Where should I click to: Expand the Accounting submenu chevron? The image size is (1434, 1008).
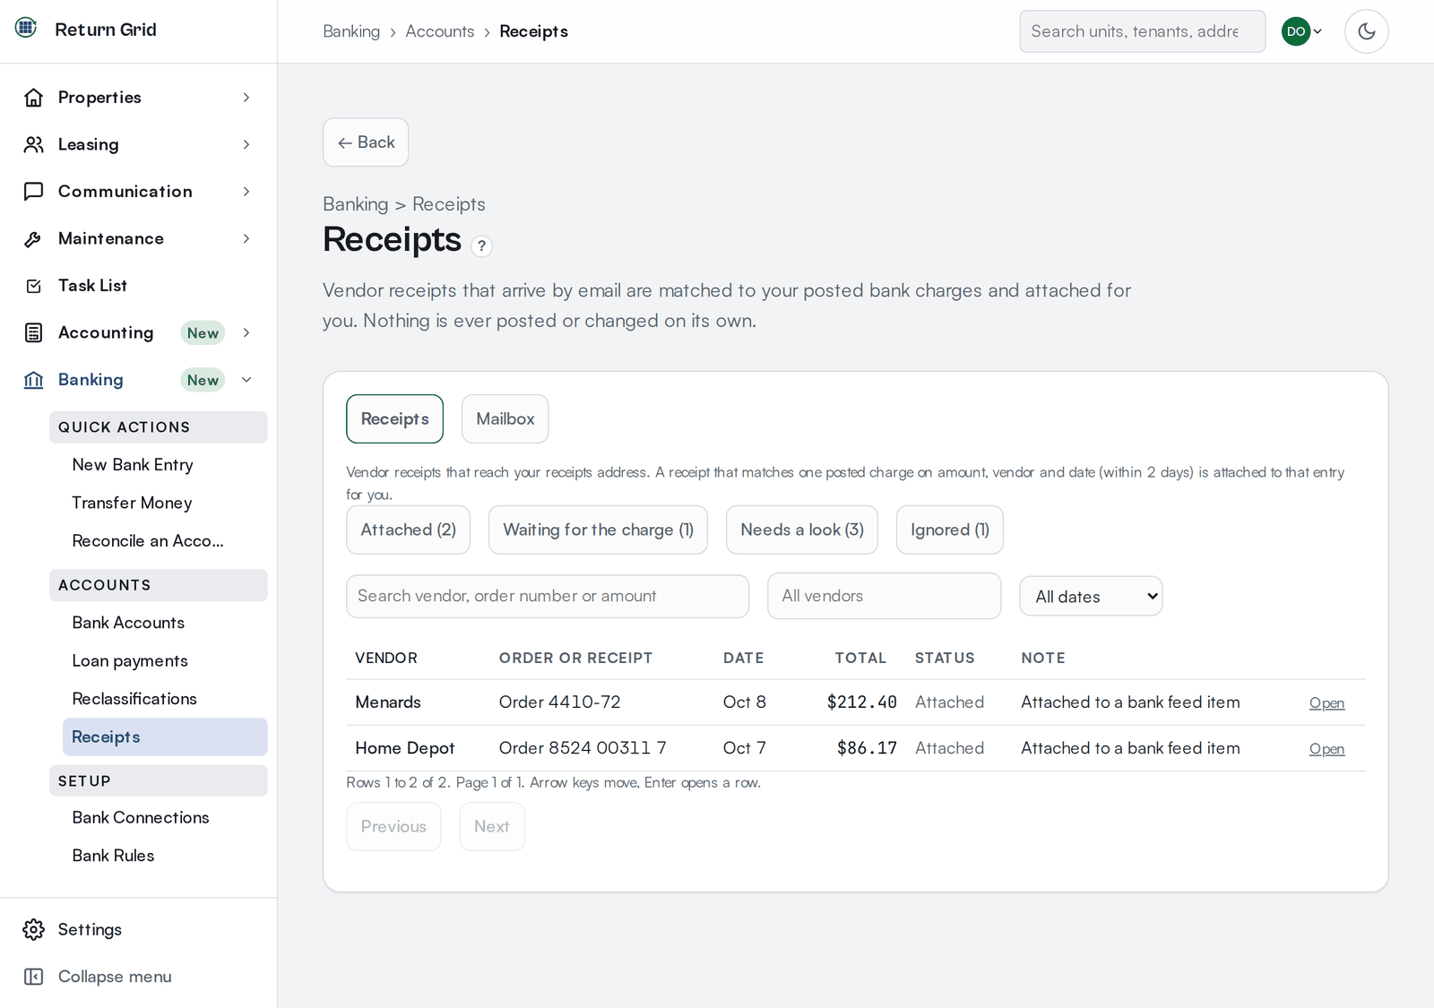point(246,333)
